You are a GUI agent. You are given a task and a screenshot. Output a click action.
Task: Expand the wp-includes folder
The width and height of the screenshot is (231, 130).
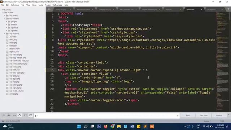click(x=5, y=34)
